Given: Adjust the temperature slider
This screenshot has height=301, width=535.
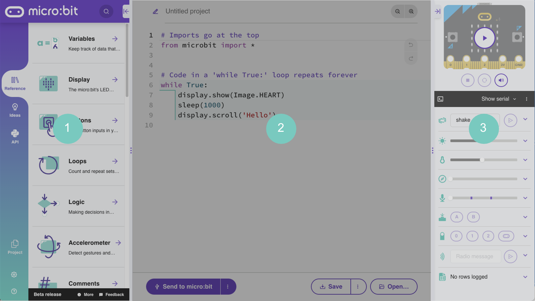Looking at the screenshot, I should pos(483,160).
